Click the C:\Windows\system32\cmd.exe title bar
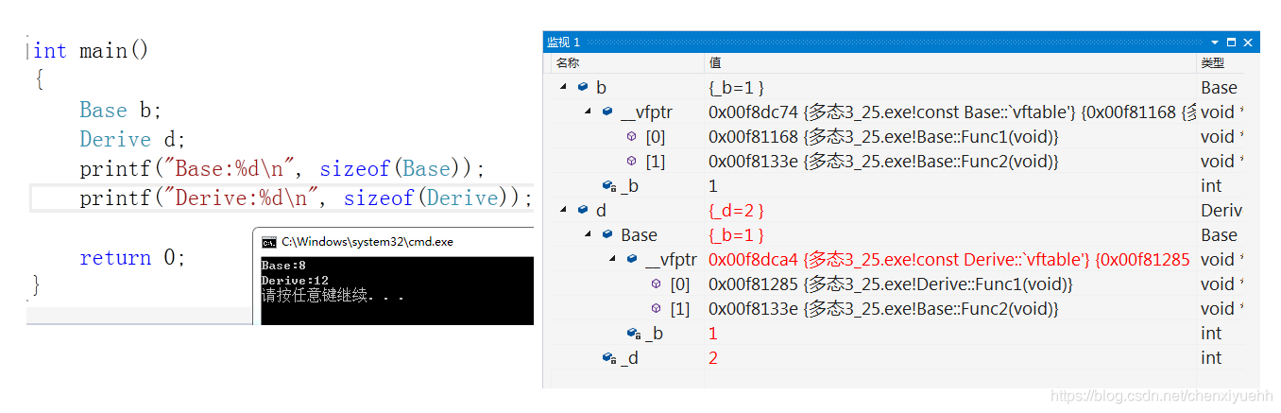The image size is (1281, 413). [367, 241]
